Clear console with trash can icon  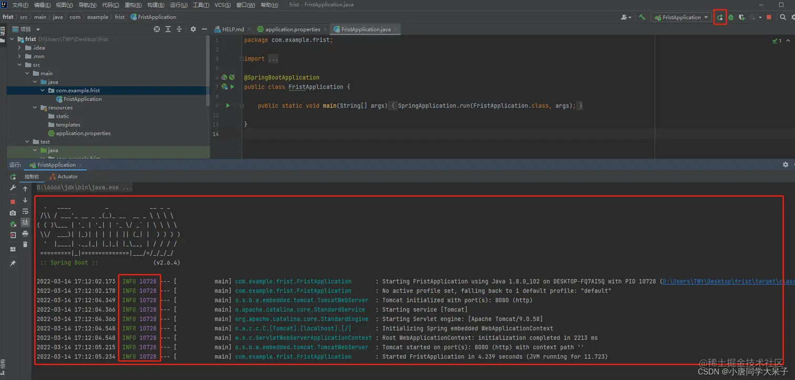point(25,244)
